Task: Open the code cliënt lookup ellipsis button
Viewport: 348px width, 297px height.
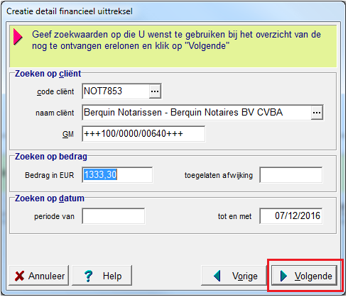Action: (x=155, y=91)
